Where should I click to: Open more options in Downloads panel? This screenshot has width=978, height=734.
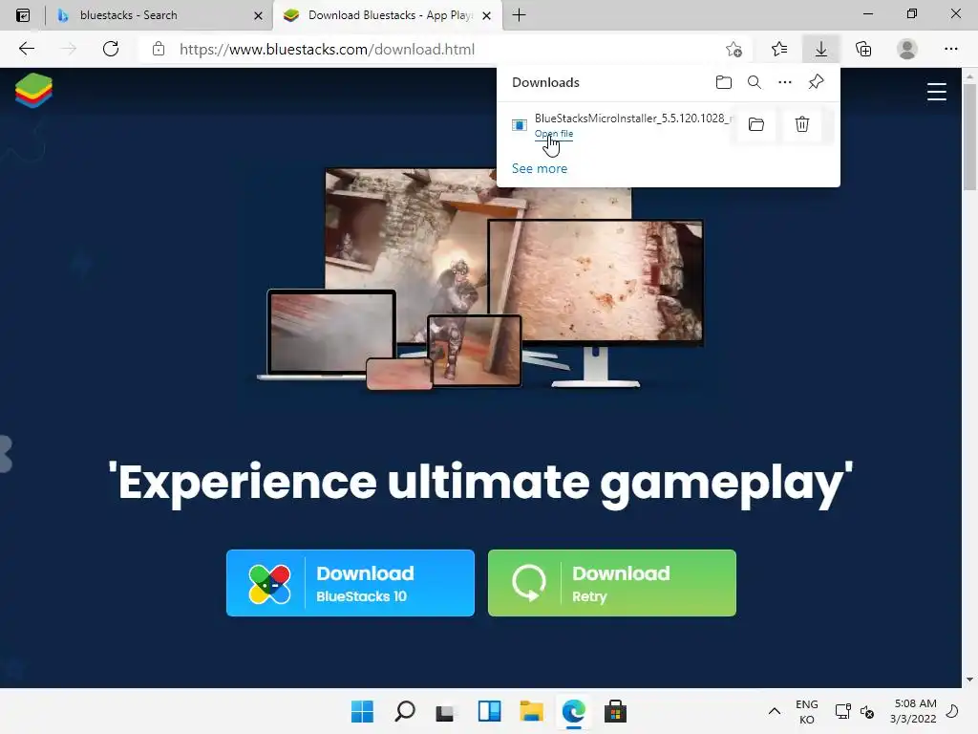point(785,82)
